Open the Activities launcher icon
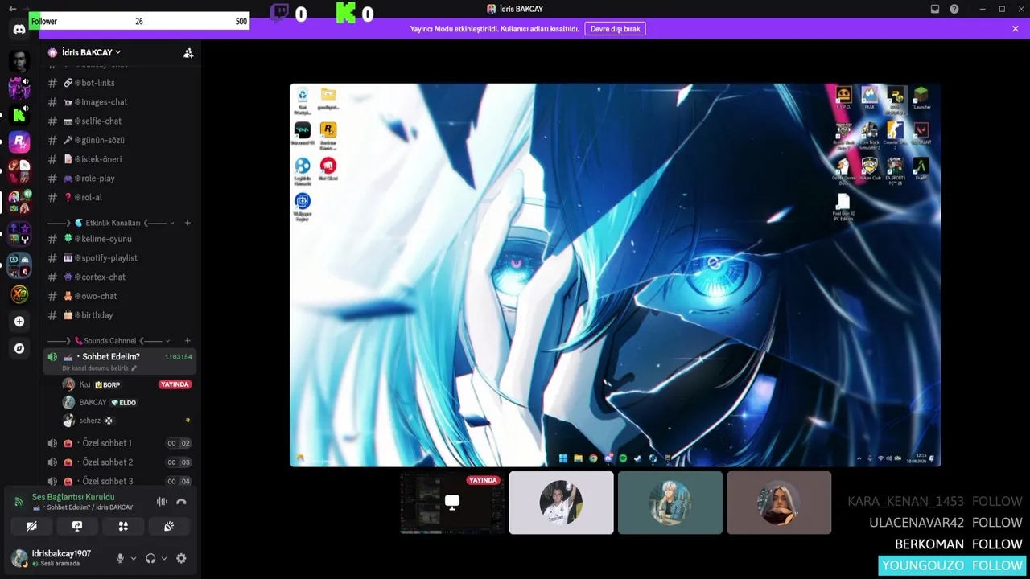1030x579 pixels. [x=123, y=526]
